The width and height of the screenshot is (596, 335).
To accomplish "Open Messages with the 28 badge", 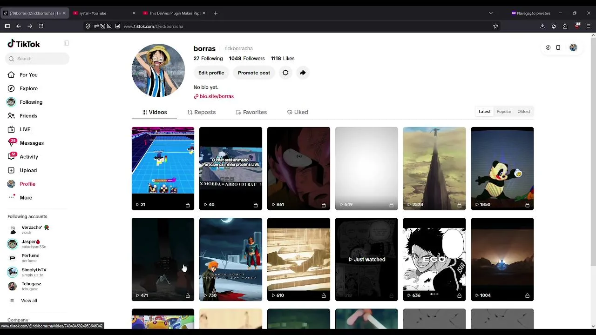I will [x=31, y=143].
